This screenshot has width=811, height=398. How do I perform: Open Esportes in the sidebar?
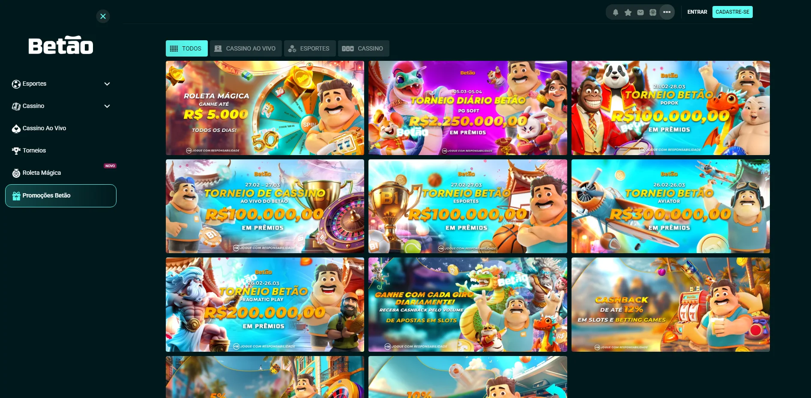(x=61, y=84)
